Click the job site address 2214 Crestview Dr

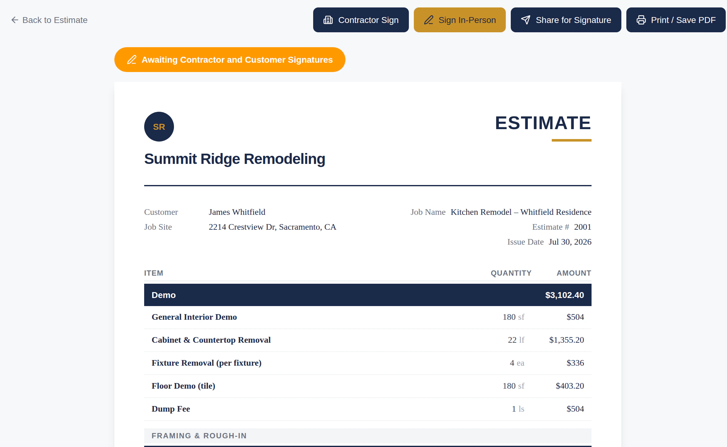coord(272,227)
